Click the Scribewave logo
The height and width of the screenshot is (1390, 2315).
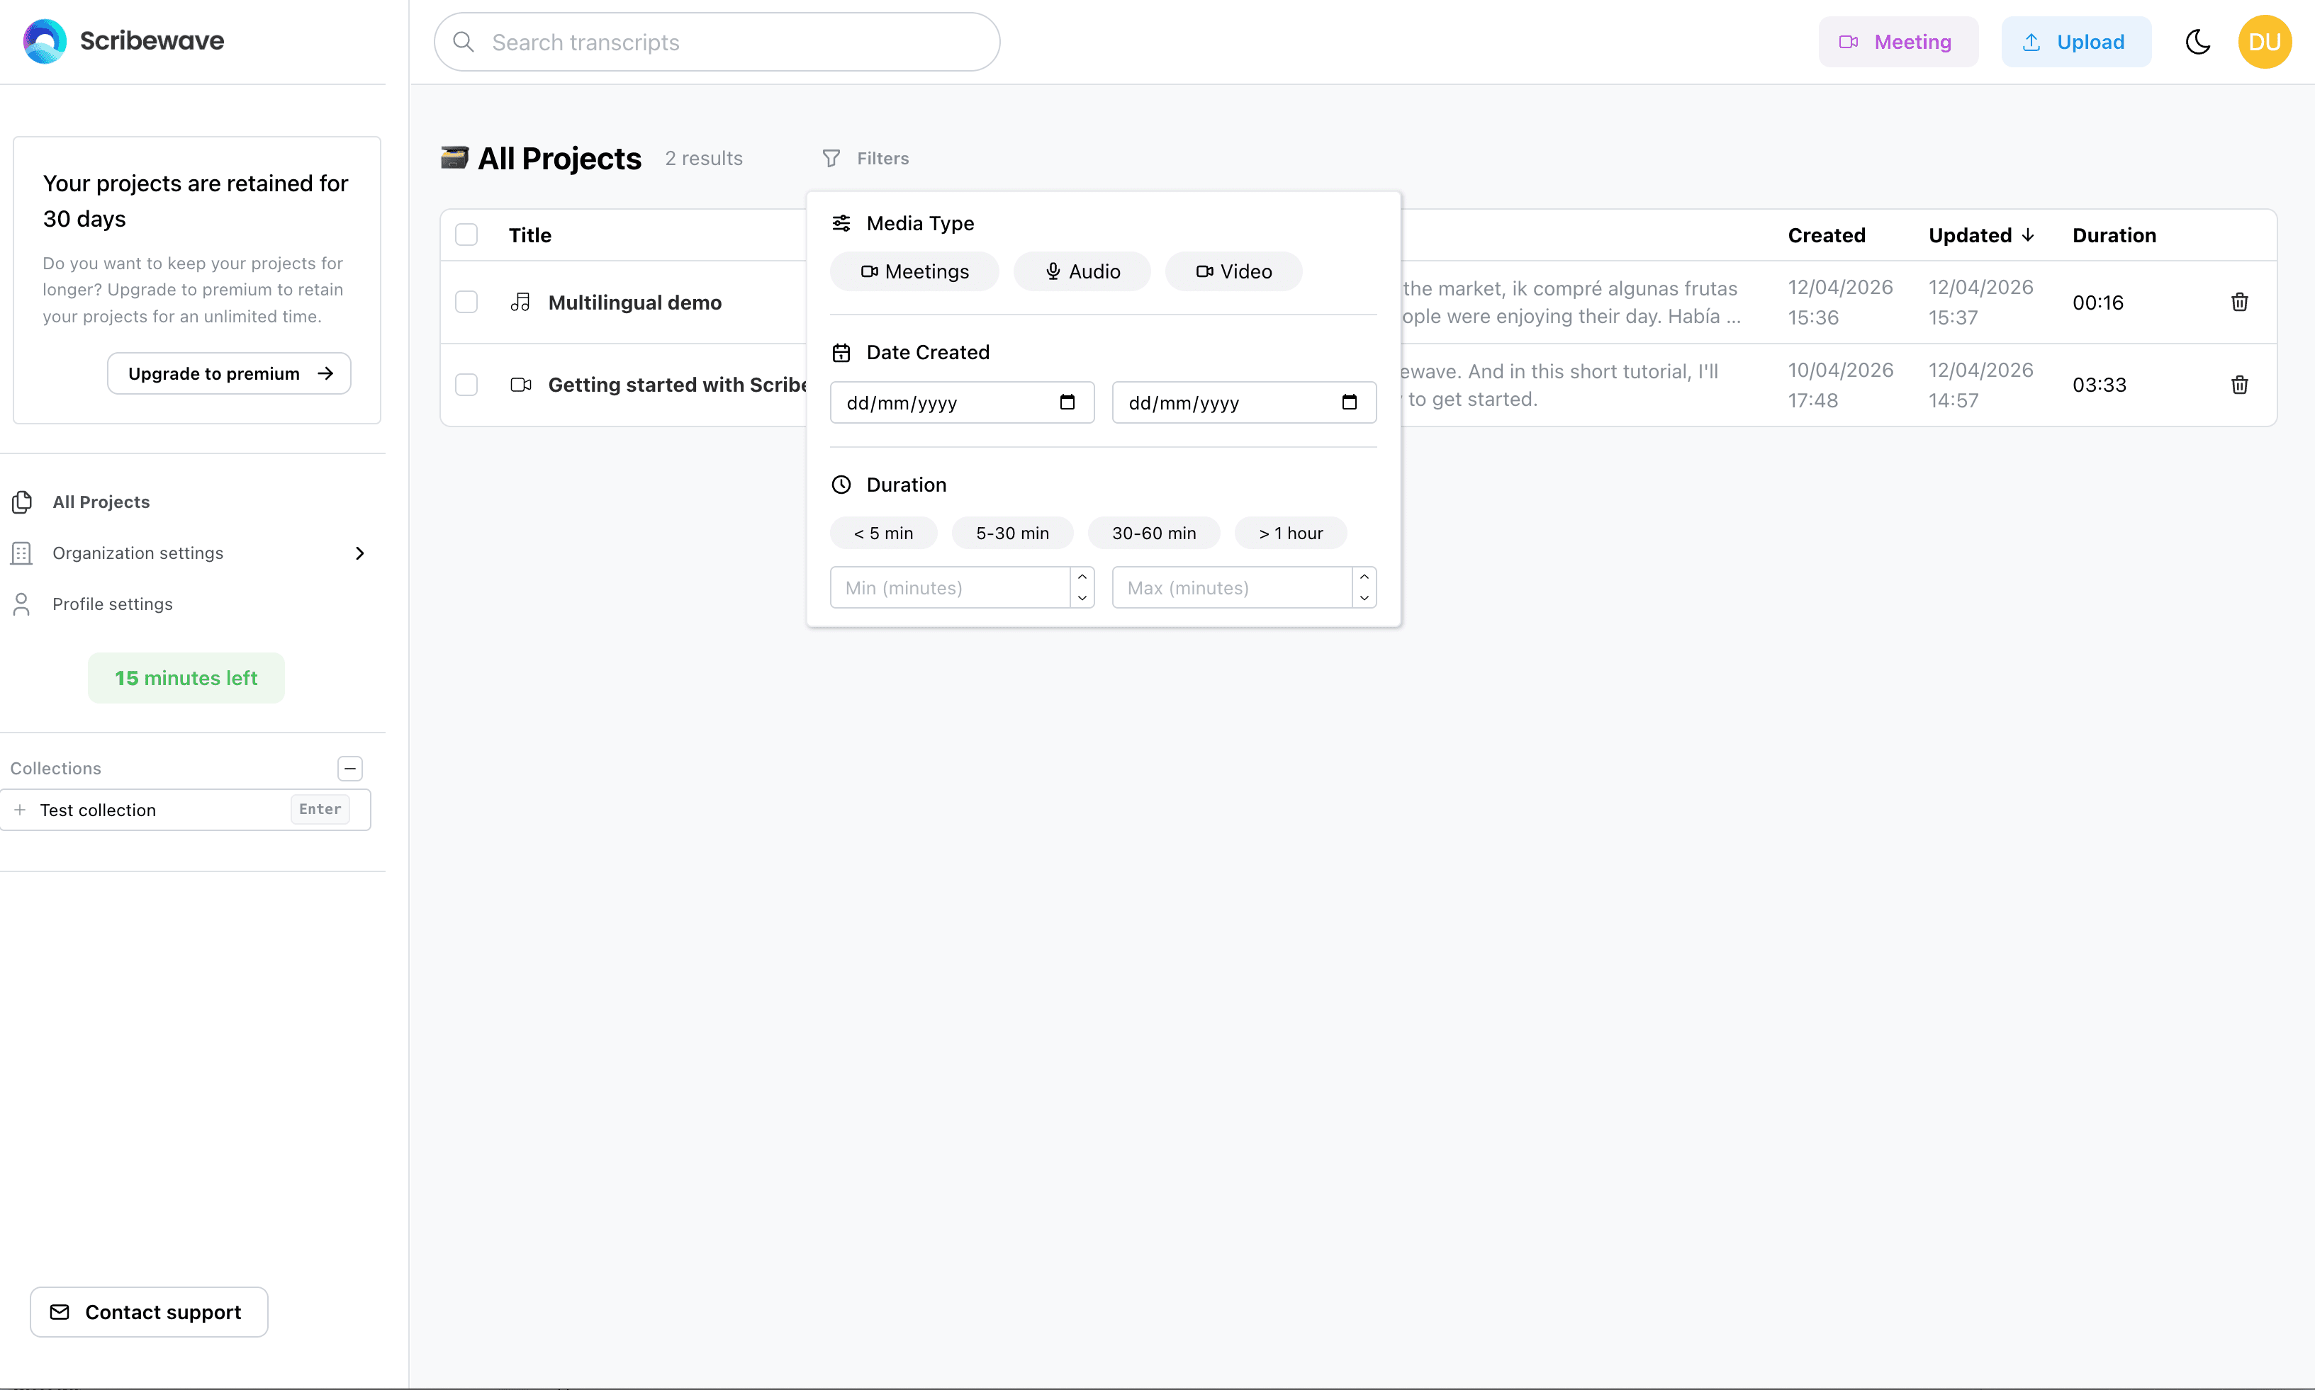pos(122,40)
